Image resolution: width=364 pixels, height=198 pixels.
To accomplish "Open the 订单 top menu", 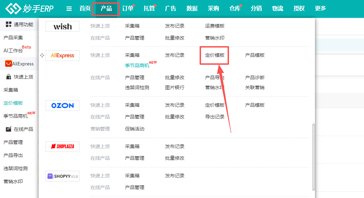I will pyautogui.click(x=128, y=9).
